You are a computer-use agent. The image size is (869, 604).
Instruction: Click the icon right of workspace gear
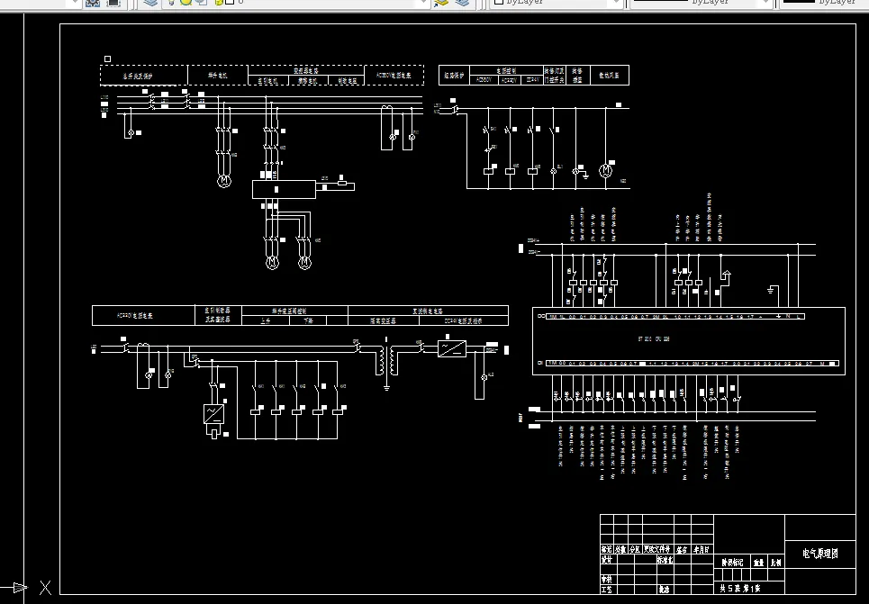tap(113, 2)
